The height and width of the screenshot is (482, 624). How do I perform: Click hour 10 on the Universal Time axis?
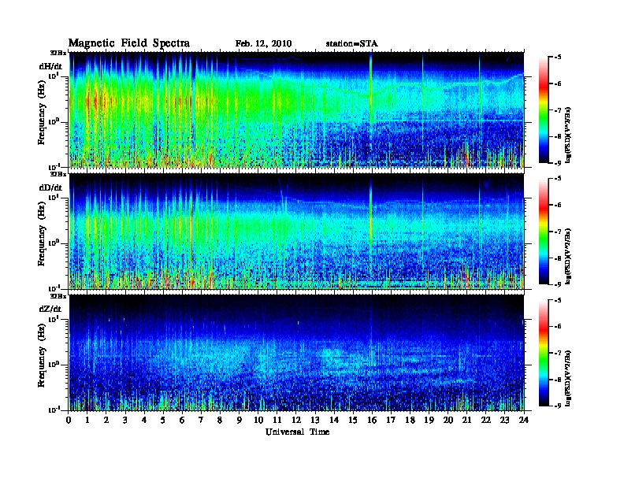pyautogui.click(x=258, y=421)
